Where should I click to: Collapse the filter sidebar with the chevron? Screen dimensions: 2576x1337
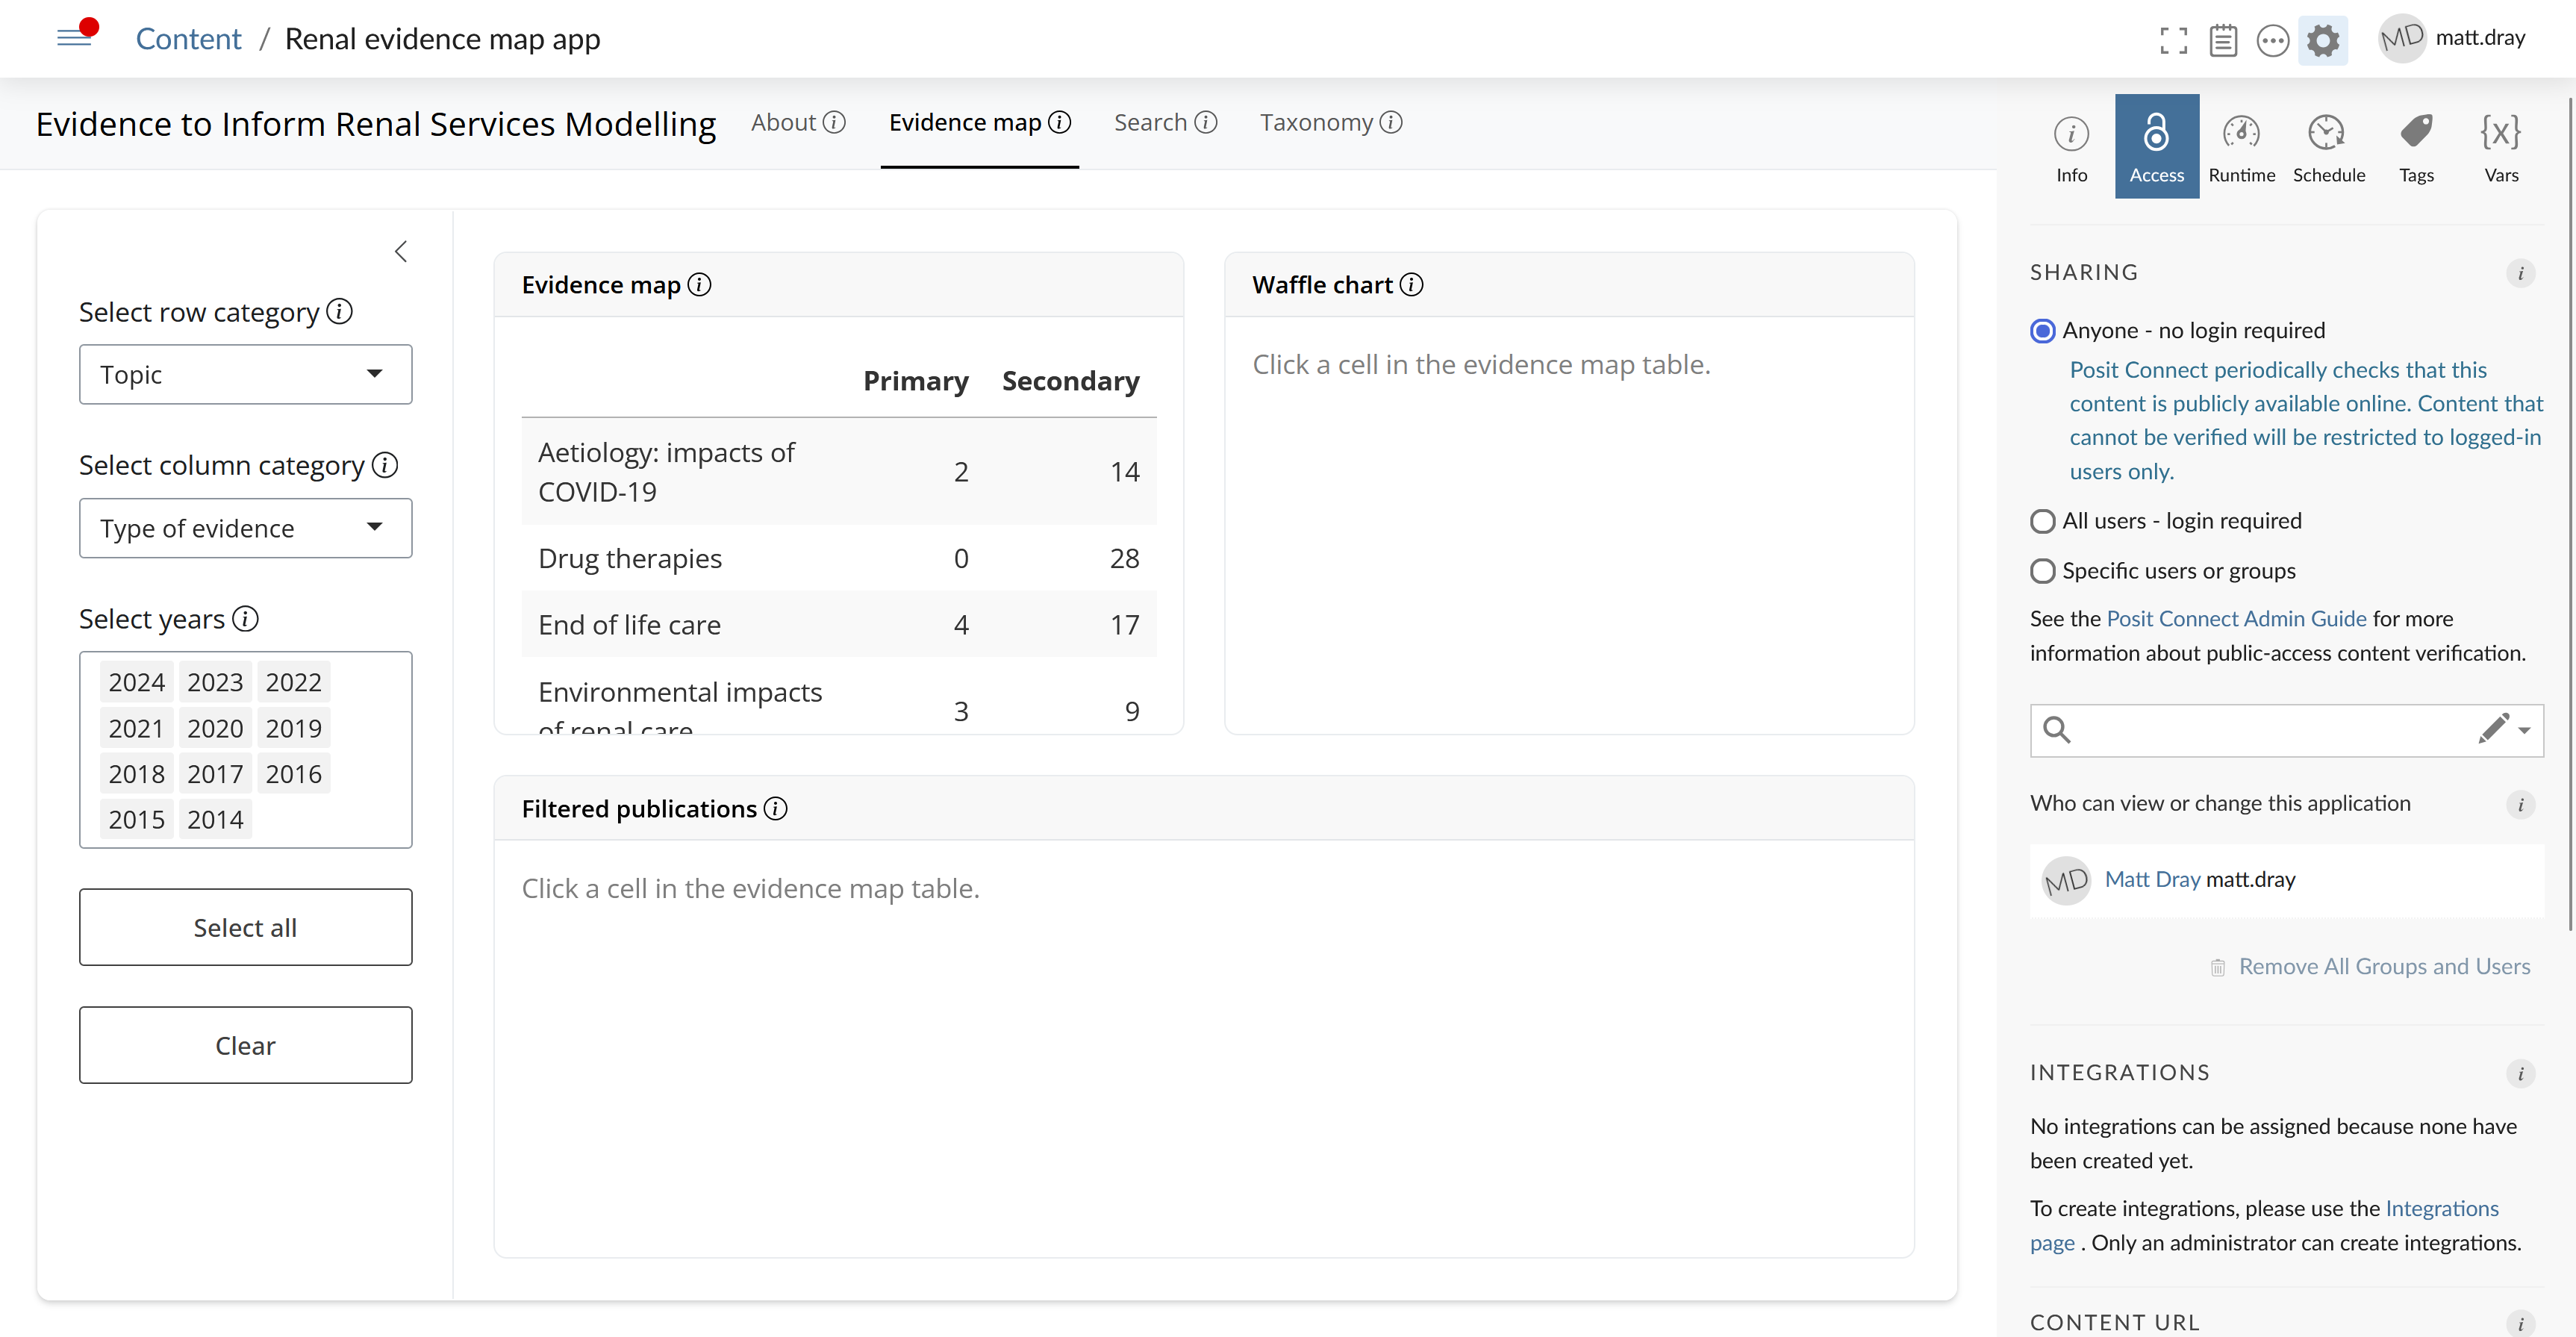coord(401,251)
